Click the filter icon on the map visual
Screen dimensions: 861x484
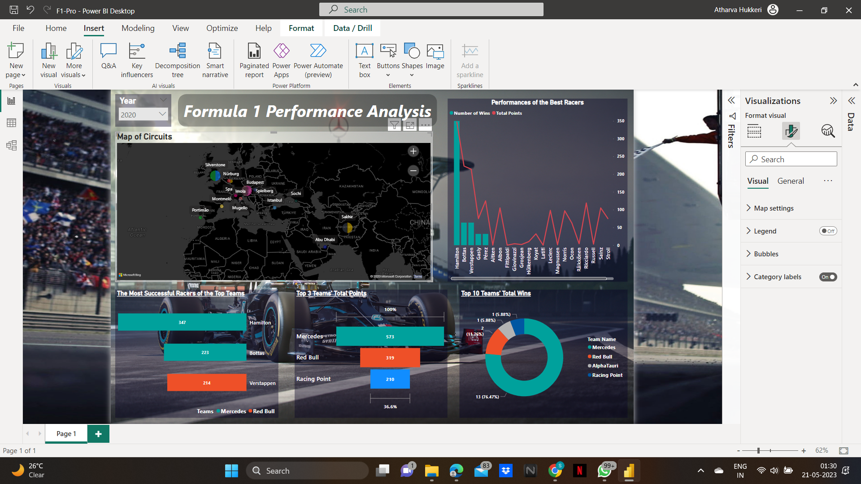point(394,125)
